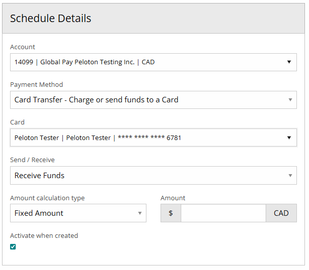Open the Payment Method dropdown
This screenshot has height=270, width=309.
pyautogui.click(x=146, y=100)
